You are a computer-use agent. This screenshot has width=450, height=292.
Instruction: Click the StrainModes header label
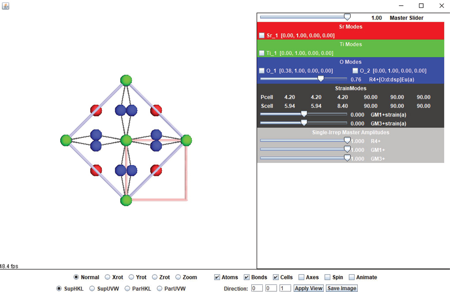351,88
